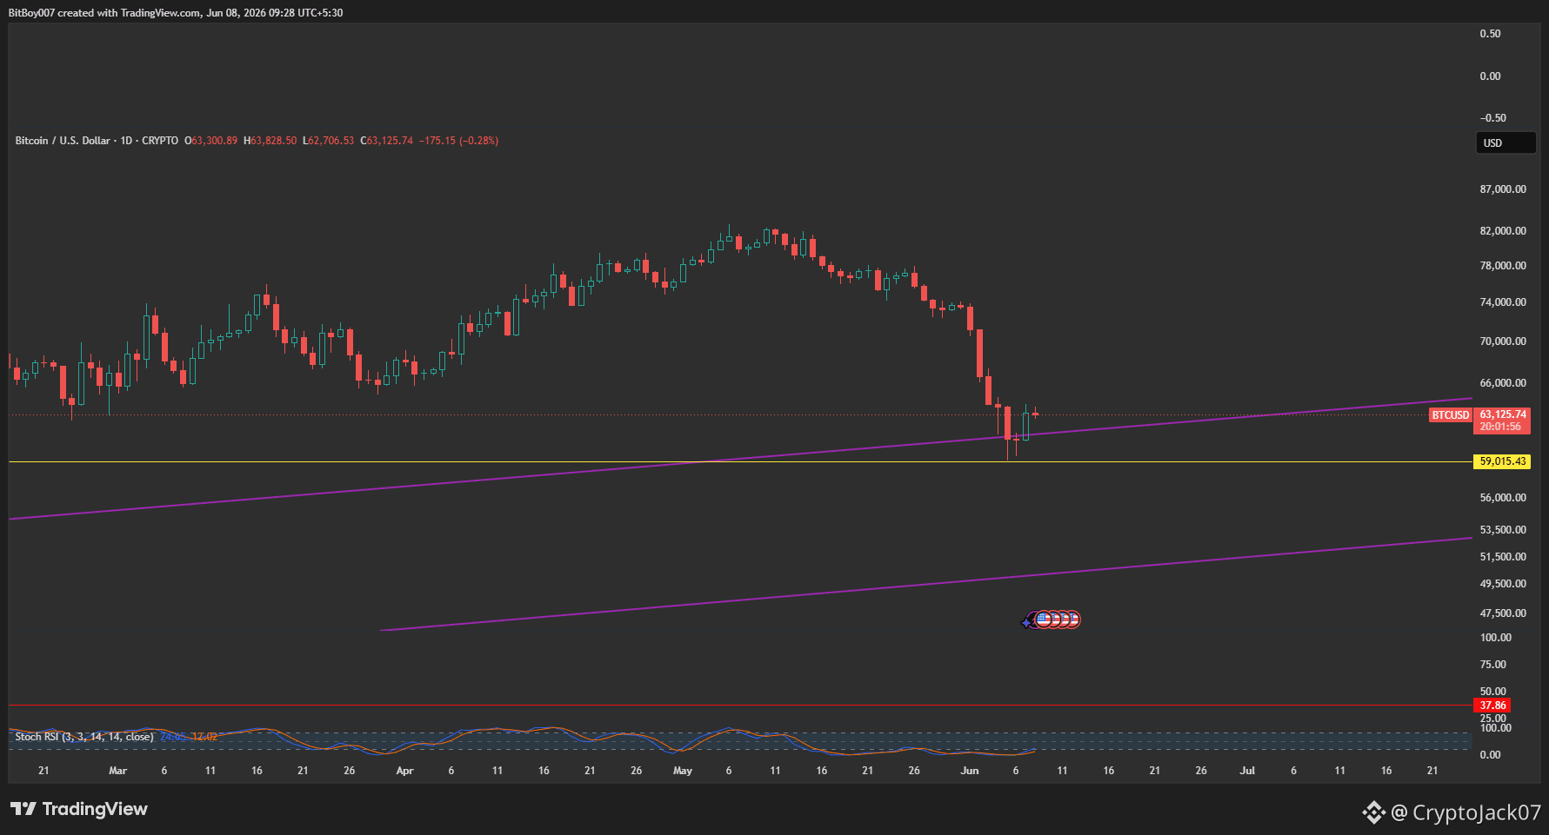Click the 70,000.00 price axis label

tap(1503, 341)
